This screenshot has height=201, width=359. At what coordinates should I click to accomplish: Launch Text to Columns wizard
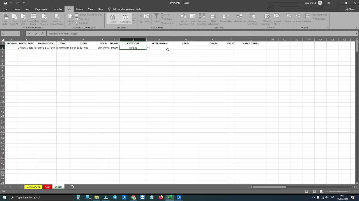[x=183, y=19]
